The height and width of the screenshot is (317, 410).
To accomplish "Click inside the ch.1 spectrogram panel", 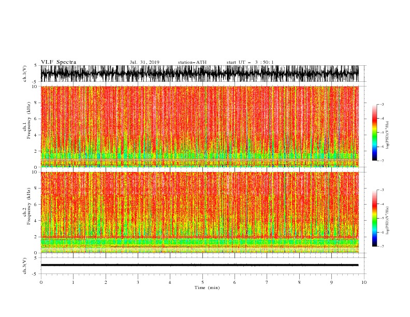I will click(x=199, y=126).
